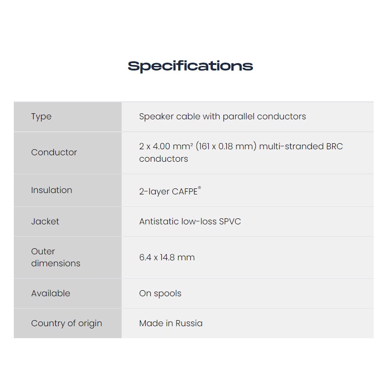Screen dimensions: 387x387
Task: Click '(161 x 0.18 mm)' strand count text
Action: (x=226, y=147)
